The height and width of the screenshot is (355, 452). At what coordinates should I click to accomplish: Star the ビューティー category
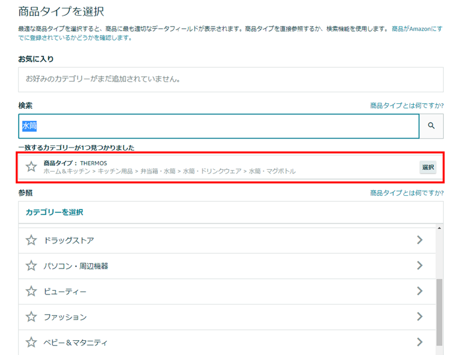(x=31, y=291)
